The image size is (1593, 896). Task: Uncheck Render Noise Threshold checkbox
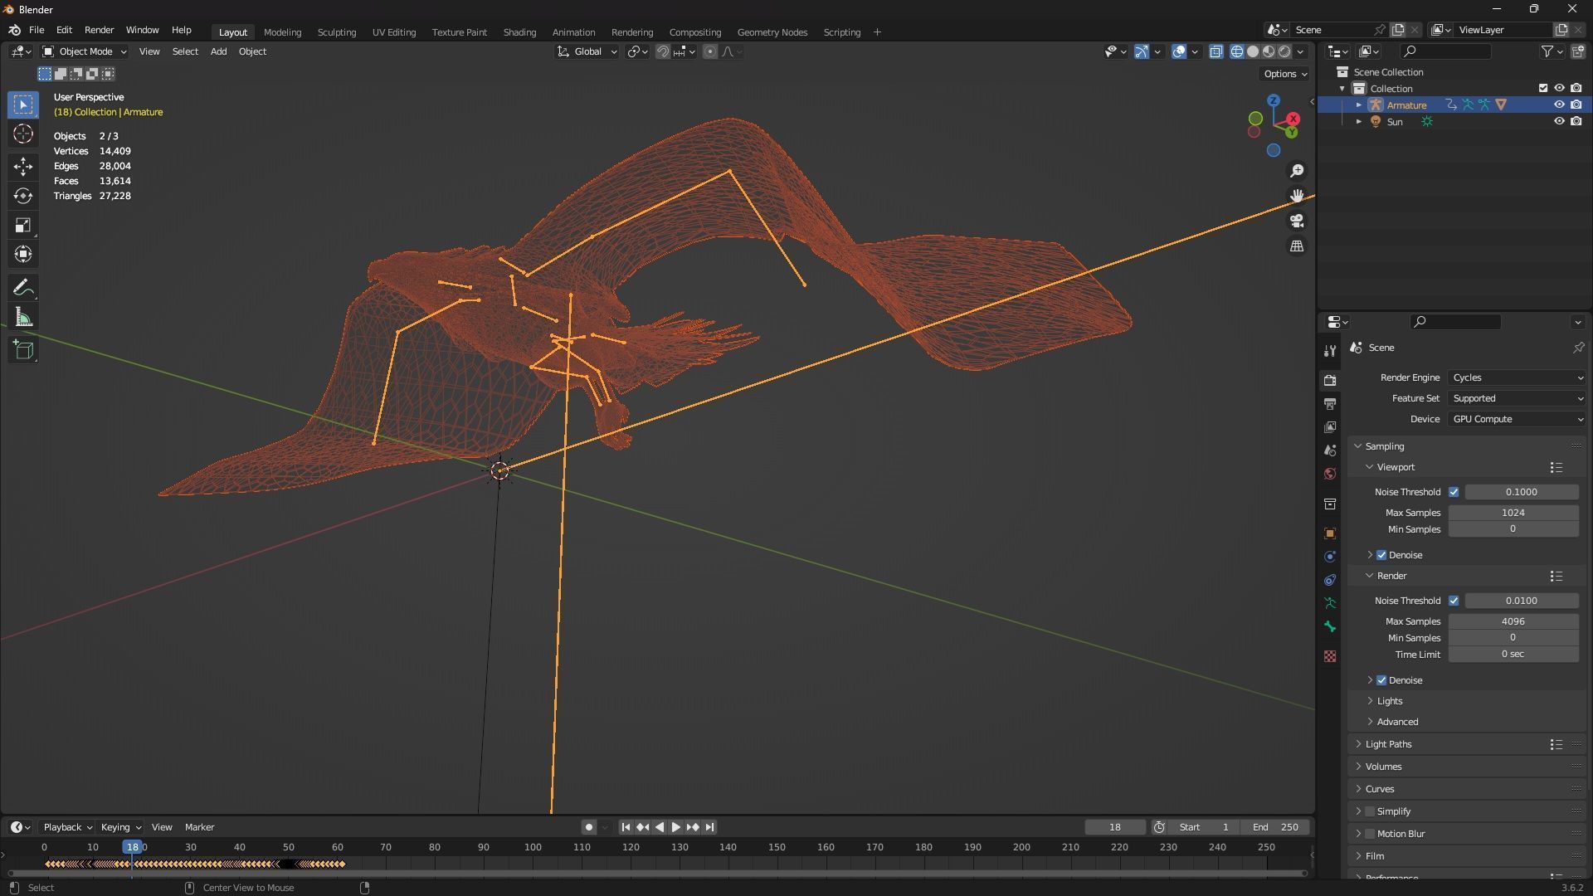1454,601
